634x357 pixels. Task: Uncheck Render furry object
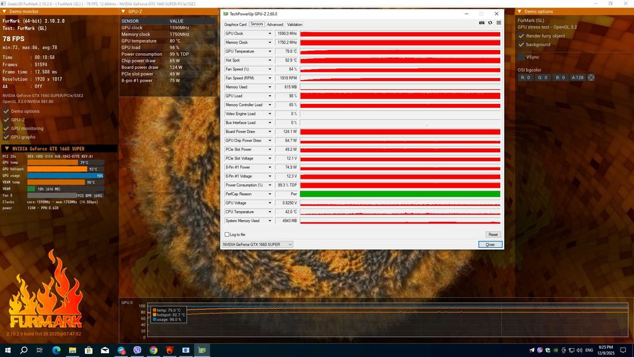click(x=521, y=36)
